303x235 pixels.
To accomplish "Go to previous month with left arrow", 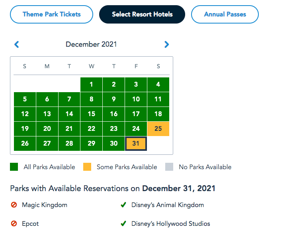I will (x=17, y=45).
